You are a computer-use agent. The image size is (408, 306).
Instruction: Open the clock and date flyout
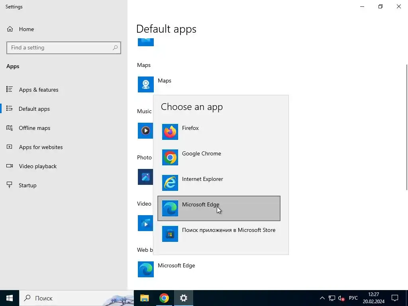coord(374,298)
